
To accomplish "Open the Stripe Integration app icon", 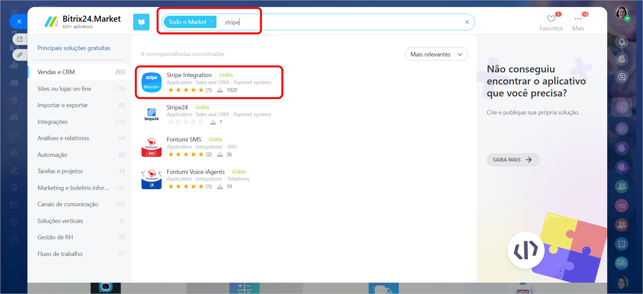I will [151, 82].
